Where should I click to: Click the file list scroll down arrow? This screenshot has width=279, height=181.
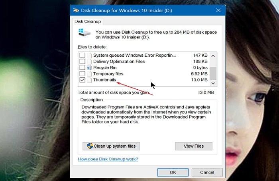(213, 83)
